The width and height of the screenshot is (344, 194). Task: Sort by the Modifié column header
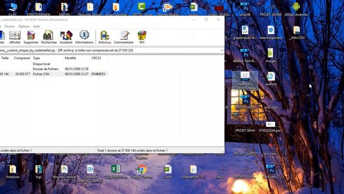coord(70,58)
